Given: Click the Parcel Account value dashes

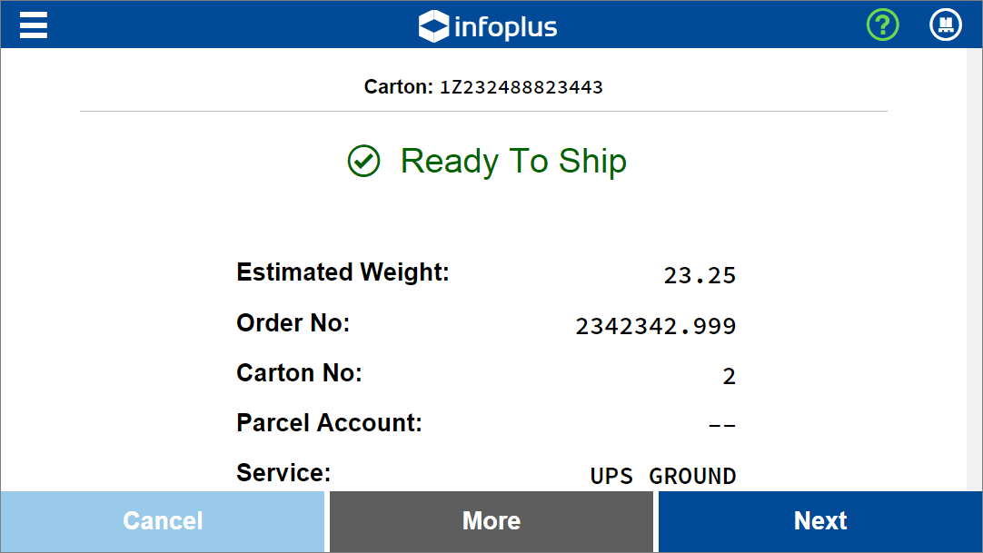Looking at the screenshot, I should coord(721,426).
